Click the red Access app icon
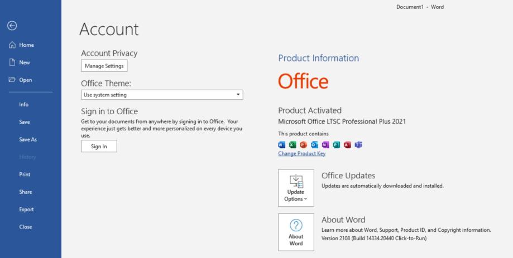 347,145
